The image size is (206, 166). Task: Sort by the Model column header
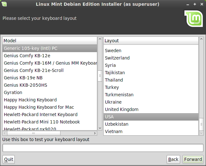coord(50,41)
